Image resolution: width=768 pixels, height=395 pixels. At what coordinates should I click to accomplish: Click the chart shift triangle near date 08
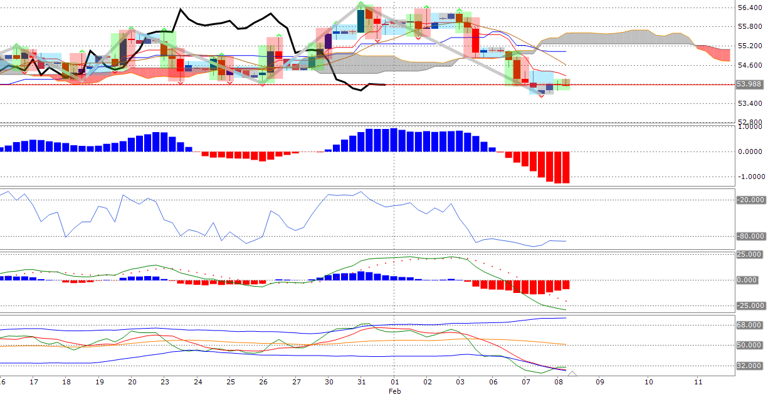tap(572, 374)
